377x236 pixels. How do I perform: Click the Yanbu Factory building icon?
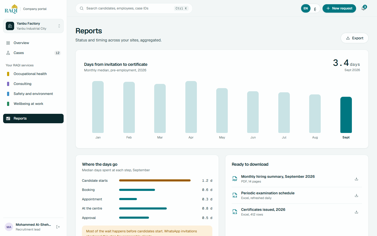[x=10, y=26]
